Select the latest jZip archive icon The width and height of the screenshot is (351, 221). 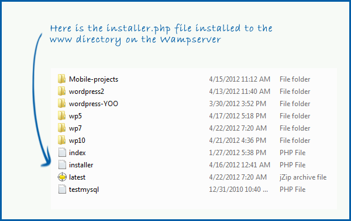[x=62, y=177]
